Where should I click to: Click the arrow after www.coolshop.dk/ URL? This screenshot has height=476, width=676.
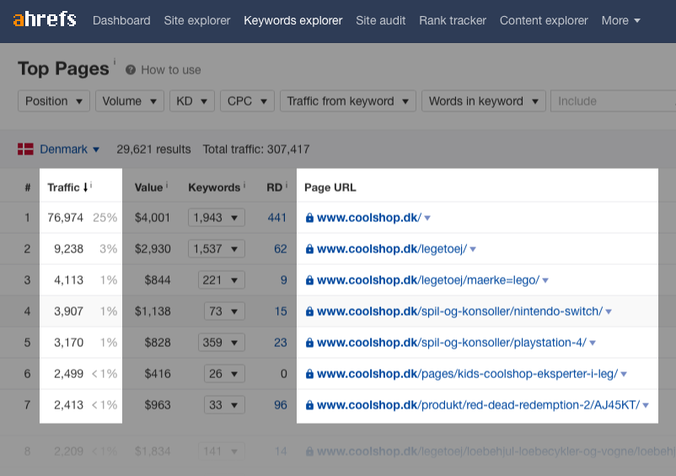[x=427, y=219]
